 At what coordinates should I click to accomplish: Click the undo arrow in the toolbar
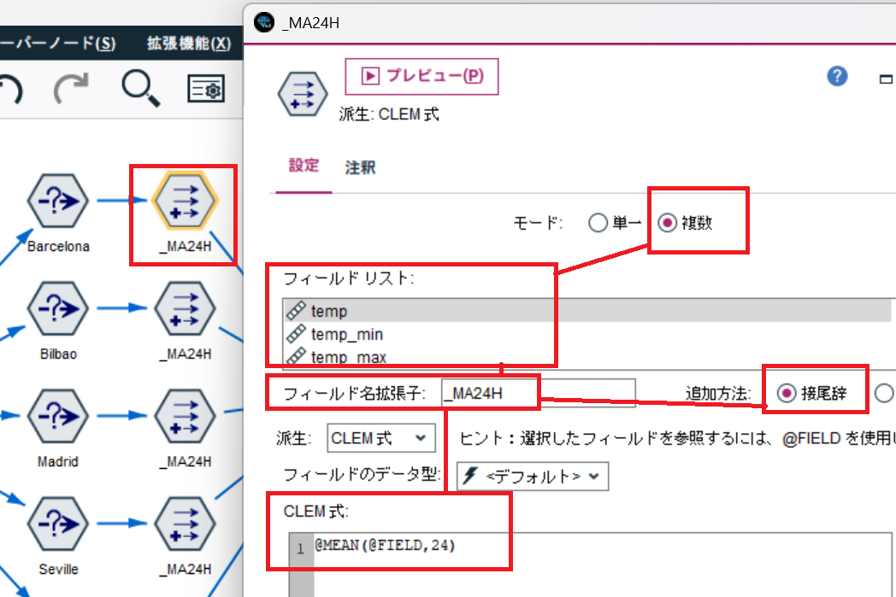pos(10,90)
